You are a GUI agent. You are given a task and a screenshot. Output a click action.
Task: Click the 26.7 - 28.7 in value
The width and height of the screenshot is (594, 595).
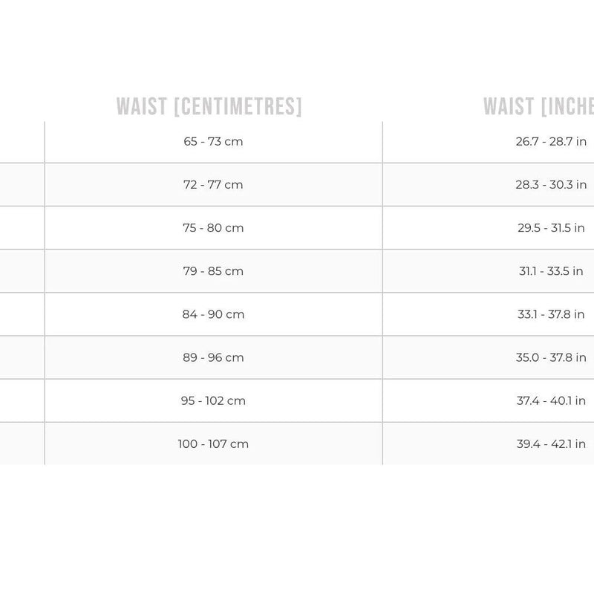(x=551, y=142)
